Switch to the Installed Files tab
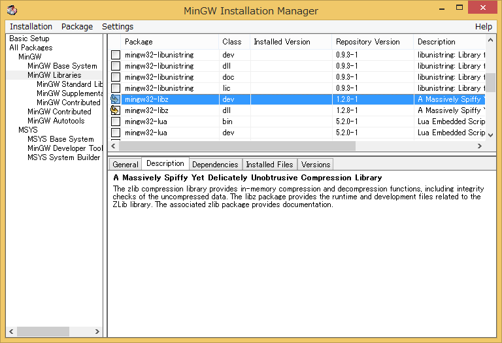This screenshot has height=343, width=502. click(x=269, y=165)
